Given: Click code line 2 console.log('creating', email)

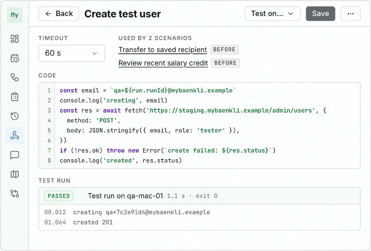Looking at the screenshot, I should [113, 101].
